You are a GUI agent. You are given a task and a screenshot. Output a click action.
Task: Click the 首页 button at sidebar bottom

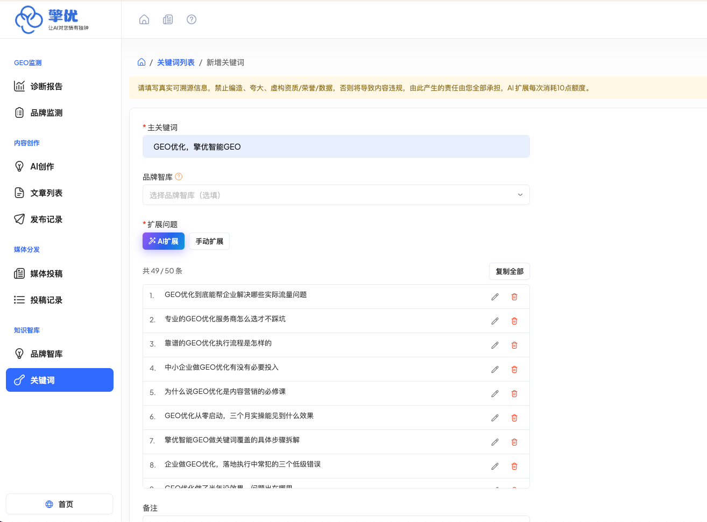click(60, 504)
